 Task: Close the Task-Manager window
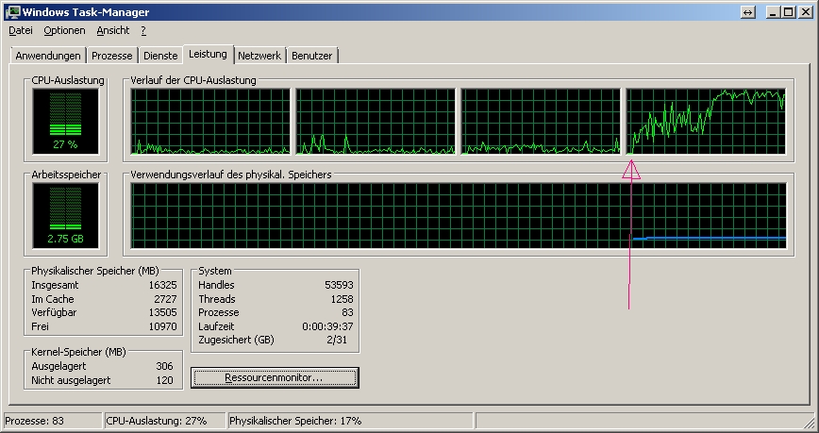(806, 12)
